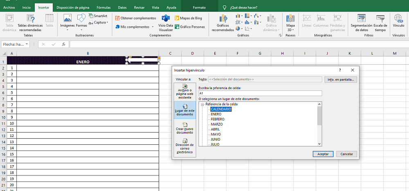Insert a line or area chart
The height and width of the screenshot is (191, 409).
click(239, 22)
